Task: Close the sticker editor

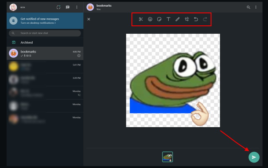Action: coord(89,19)
